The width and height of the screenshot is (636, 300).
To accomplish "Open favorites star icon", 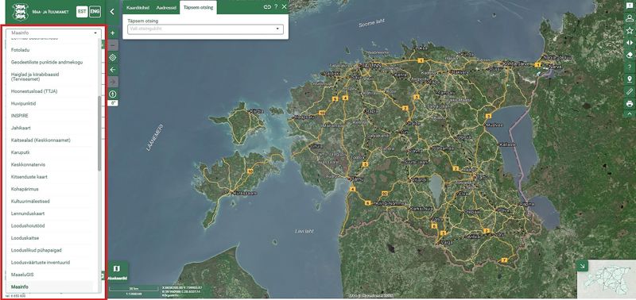I will pos(630,30).
